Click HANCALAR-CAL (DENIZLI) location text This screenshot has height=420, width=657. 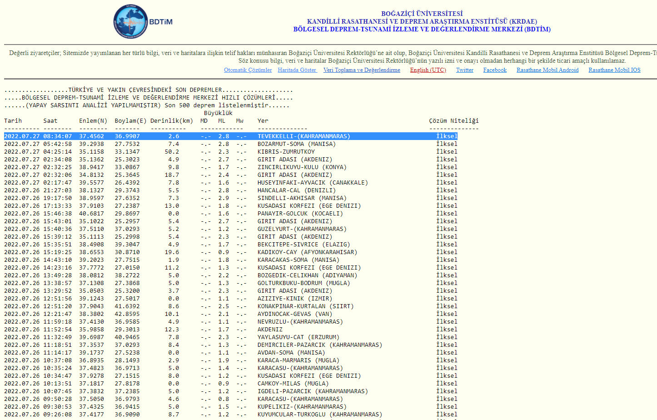[297, 190]
